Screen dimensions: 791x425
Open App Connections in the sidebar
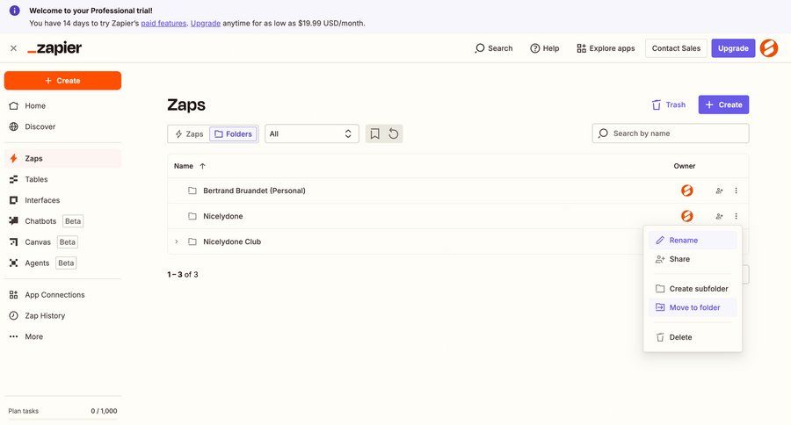click(62, 295)
